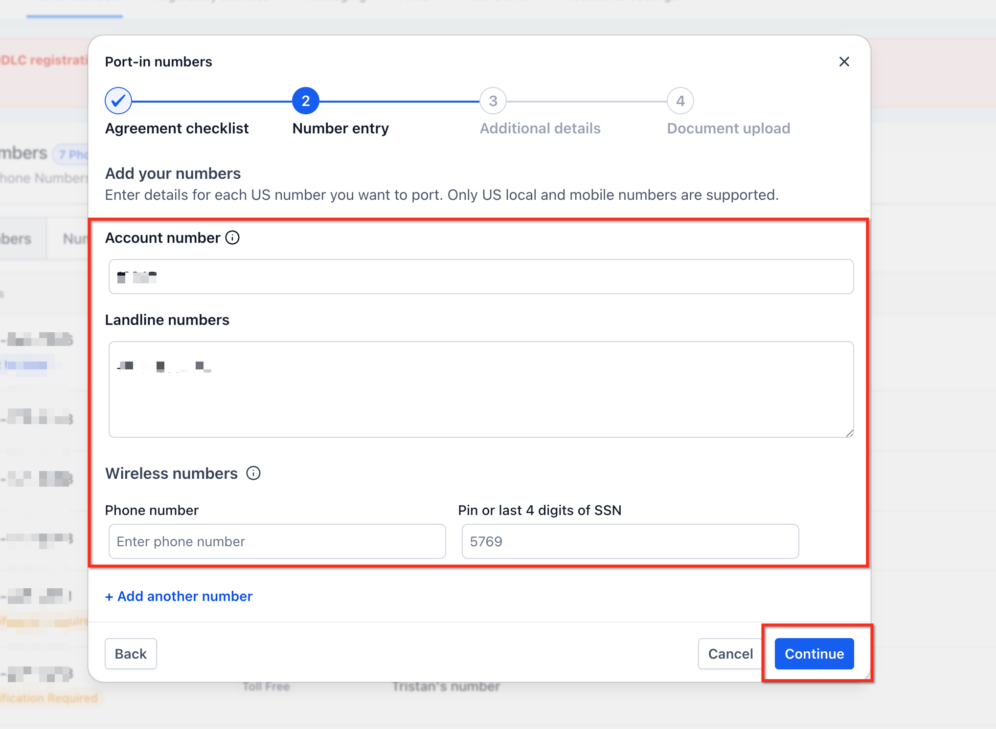The width and height of the screenshot is (996, 729).
Task: Click the Wireless numbers info icon
Action: click(253, 473)
